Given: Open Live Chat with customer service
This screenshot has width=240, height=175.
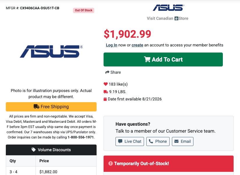Looking at the screenshot, I should coord(130,141).
